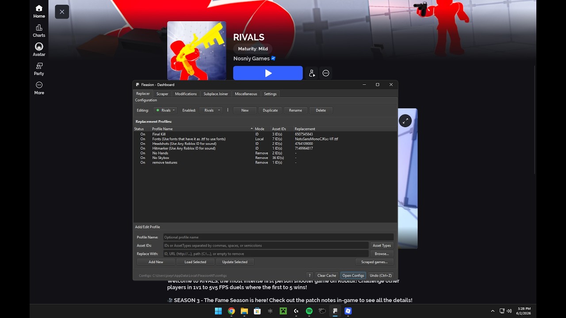
Task: Open Scraped games... dialog
Action: (x=374, y=262)
